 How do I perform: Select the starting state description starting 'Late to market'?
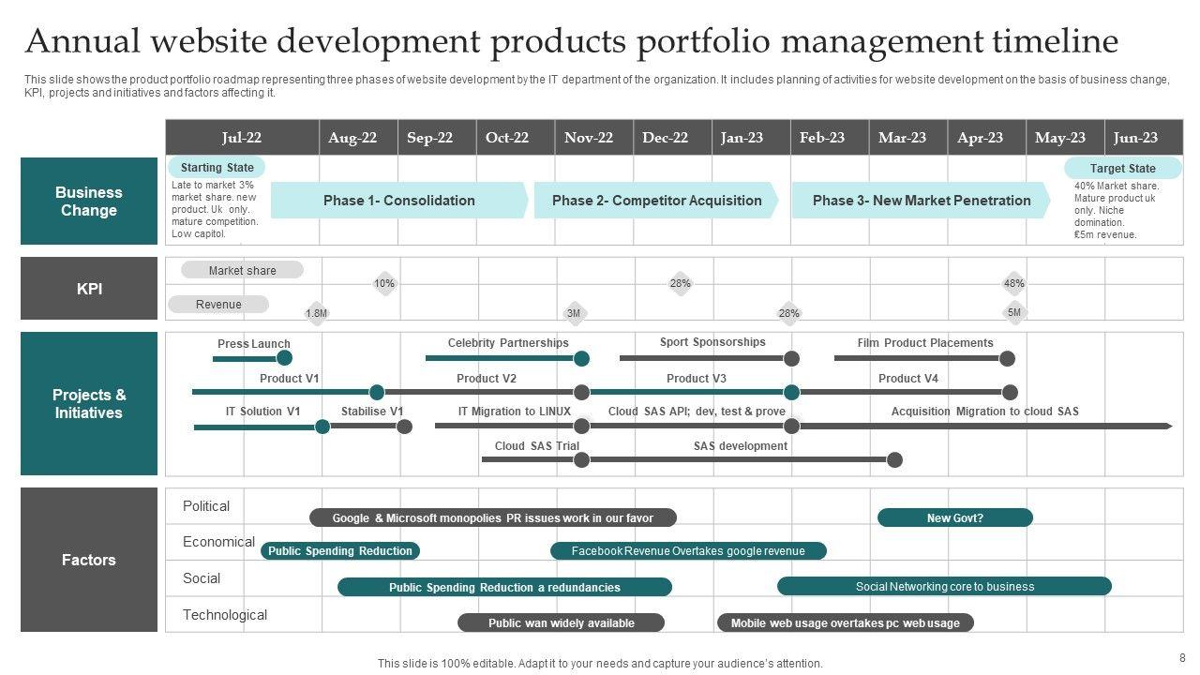point(215,210)
